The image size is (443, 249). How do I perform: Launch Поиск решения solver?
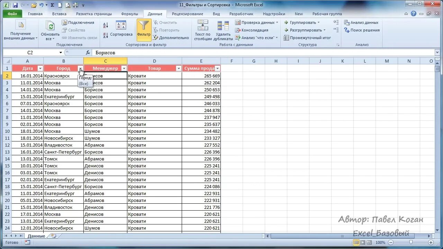coord(362,30)
